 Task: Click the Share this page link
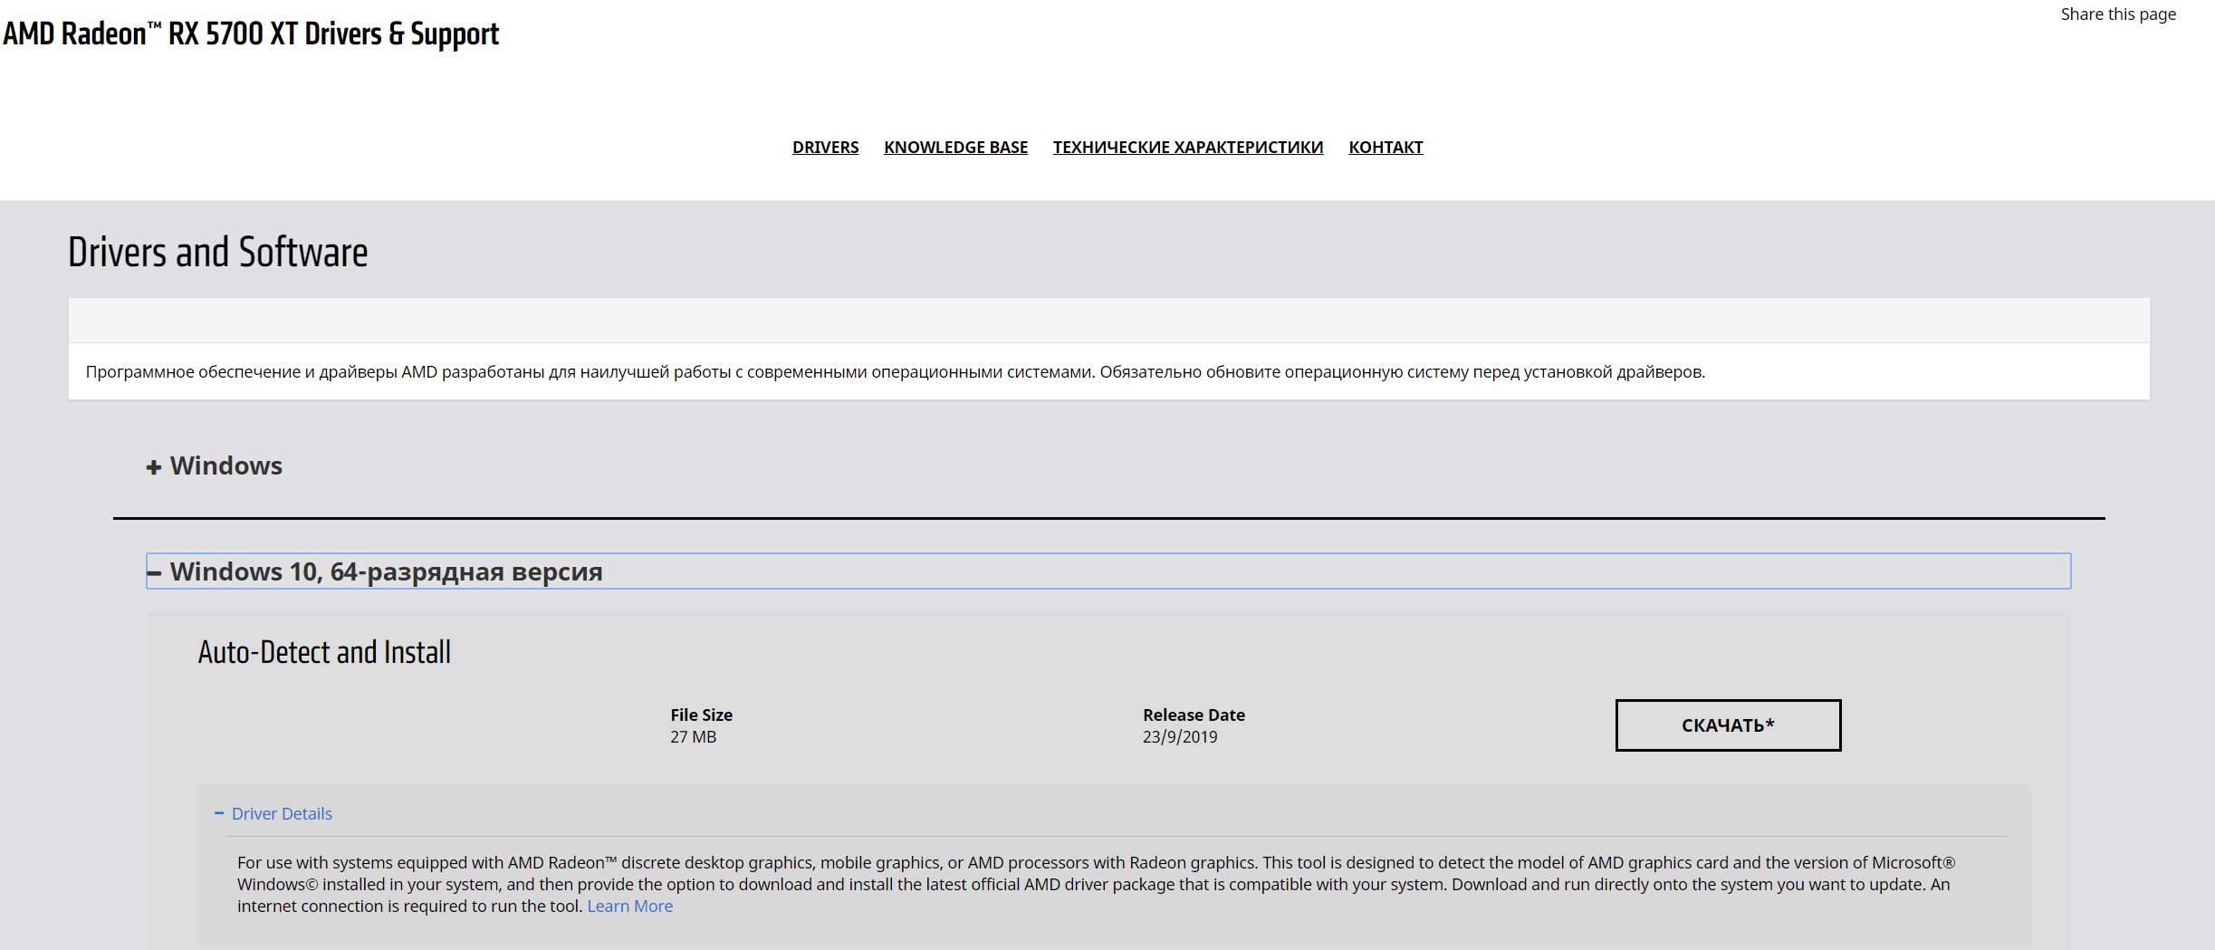coord(2118,14)
